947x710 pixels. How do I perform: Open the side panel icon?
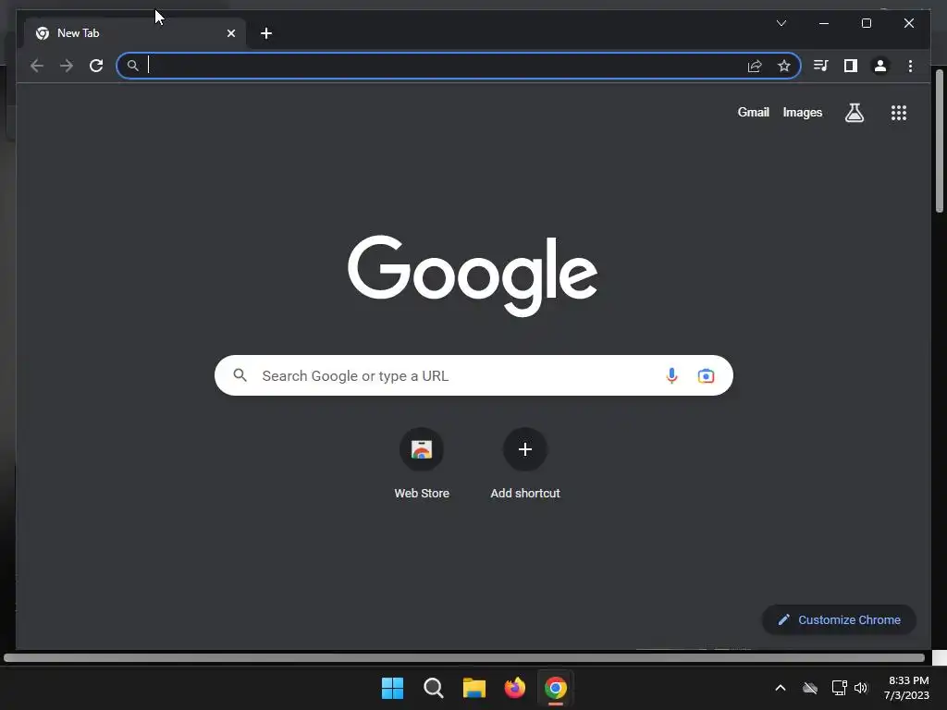click(x=851, y=66)
